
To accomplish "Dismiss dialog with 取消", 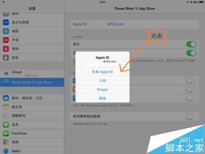I will (102, 98).
